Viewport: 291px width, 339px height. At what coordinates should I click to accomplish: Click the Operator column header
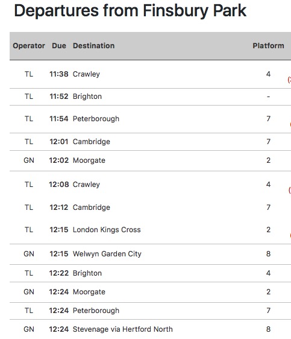coord(29,46)
